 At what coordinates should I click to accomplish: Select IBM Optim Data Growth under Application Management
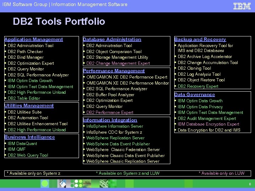click(x=30, y=81)
